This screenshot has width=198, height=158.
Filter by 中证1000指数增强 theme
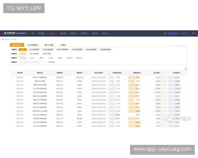(x=62, y=49)
